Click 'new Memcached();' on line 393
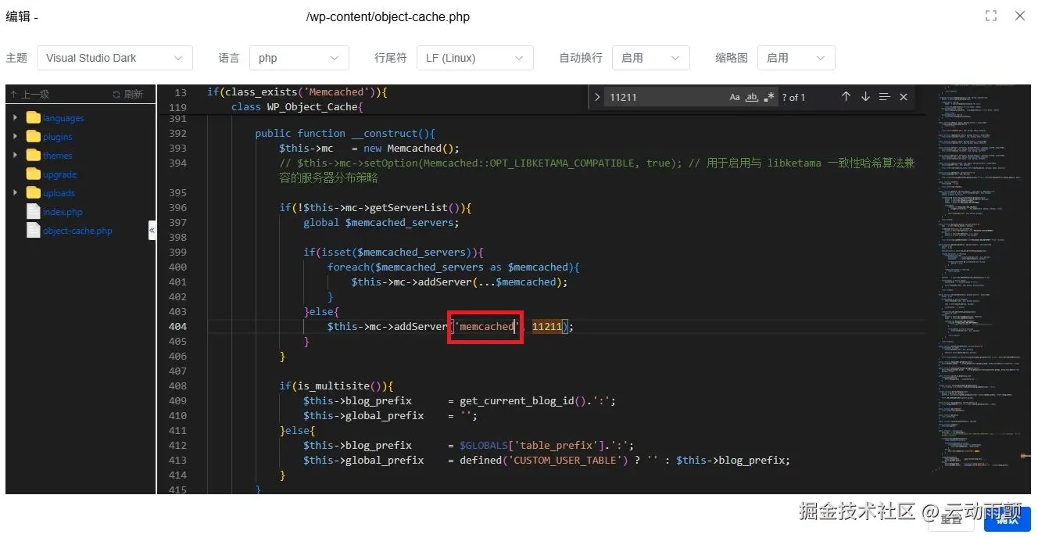This screenshot has height=538, width=1038. (x=411, y=148)
